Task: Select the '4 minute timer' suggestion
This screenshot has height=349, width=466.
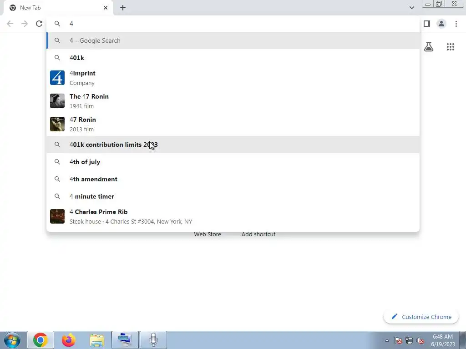Action: [x=233, y=196]
